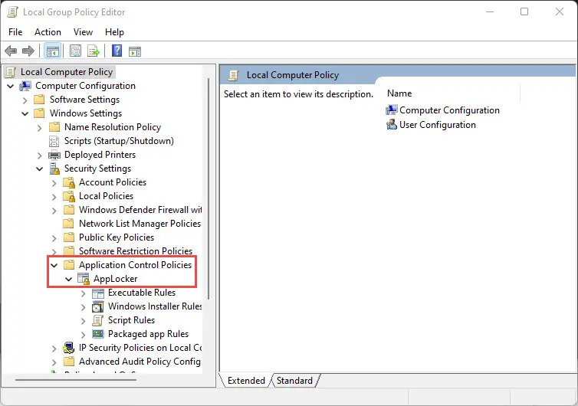
Task: Expand the Deployed Printers node
Action: [39, 156]
